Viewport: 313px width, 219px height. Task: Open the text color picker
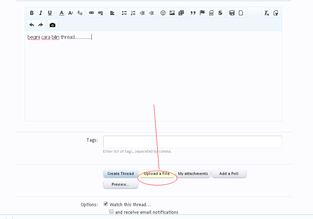[x=62, y=13]
